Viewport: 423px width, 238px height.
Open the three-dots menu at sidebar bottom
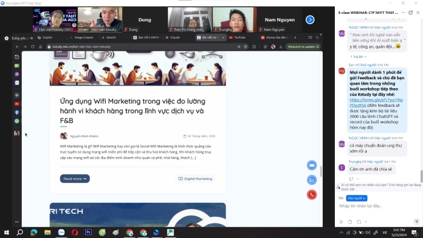[x=17, y=222]
